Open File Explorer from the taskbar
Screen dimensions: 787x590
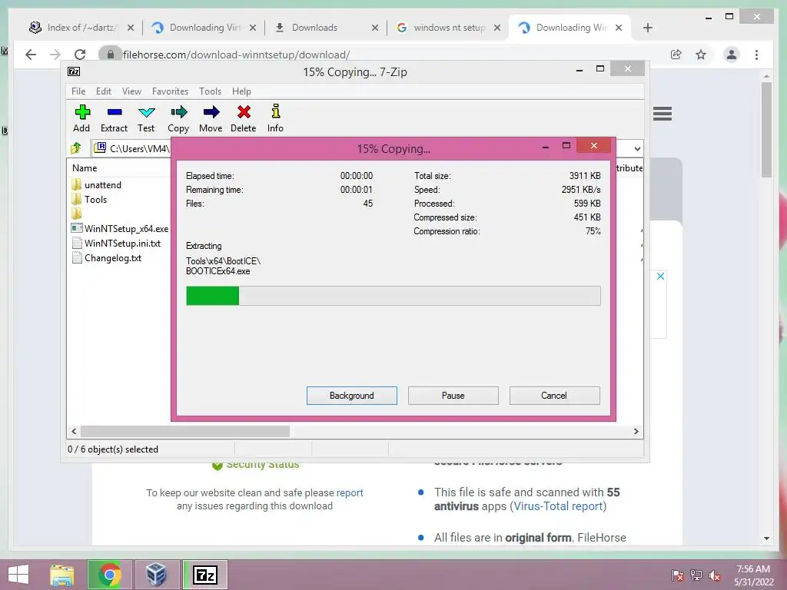(x=61, y=575)
